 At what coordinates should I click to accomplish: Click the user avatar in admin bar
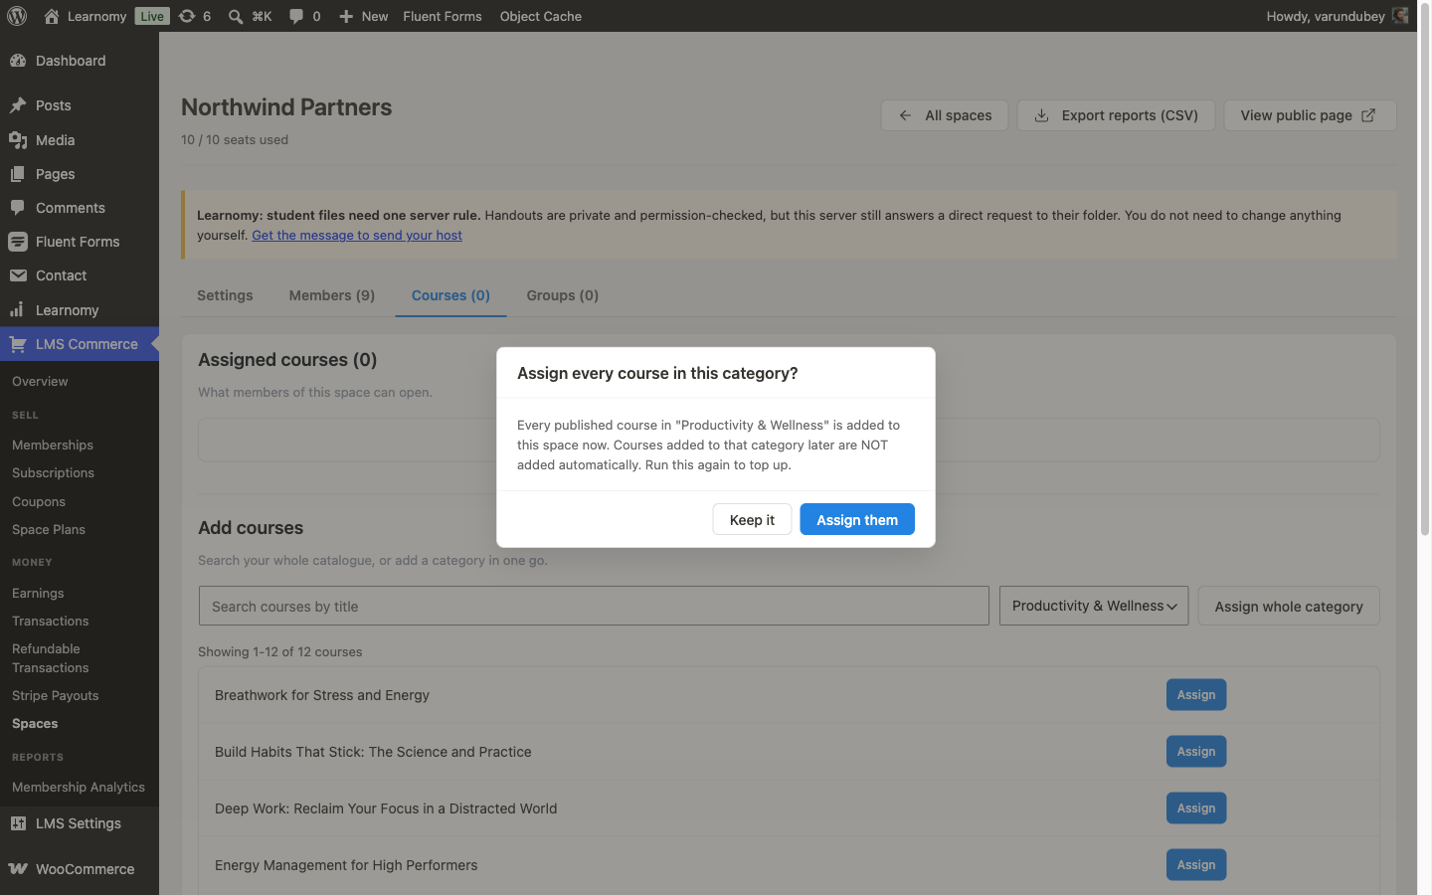point(1400,16)
